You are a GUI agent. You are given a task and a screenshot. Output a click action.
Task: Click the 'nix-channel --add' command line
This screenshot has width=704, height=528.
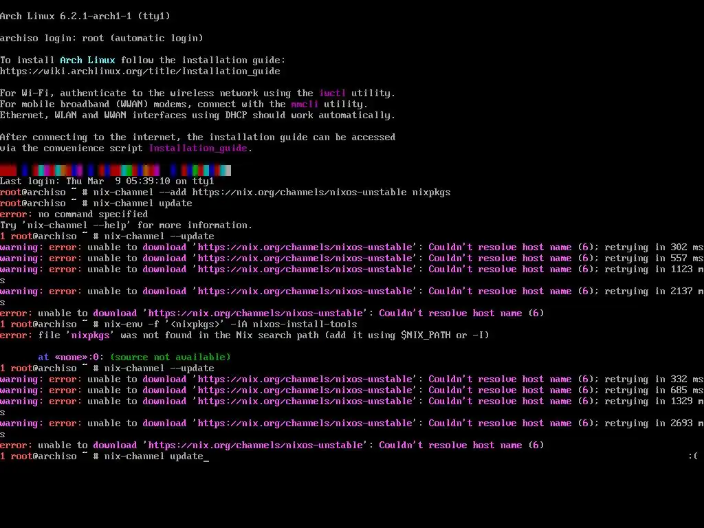[x=225, y=192]
